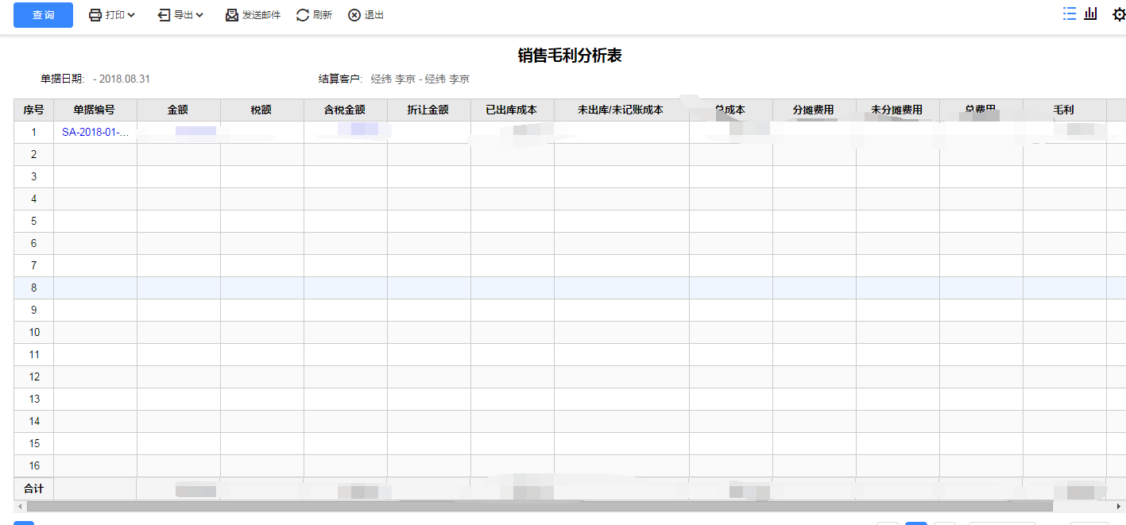The image size is (1126, 525).
Task: Open the SA-2018-01 document number link
Action: (95, 133)
